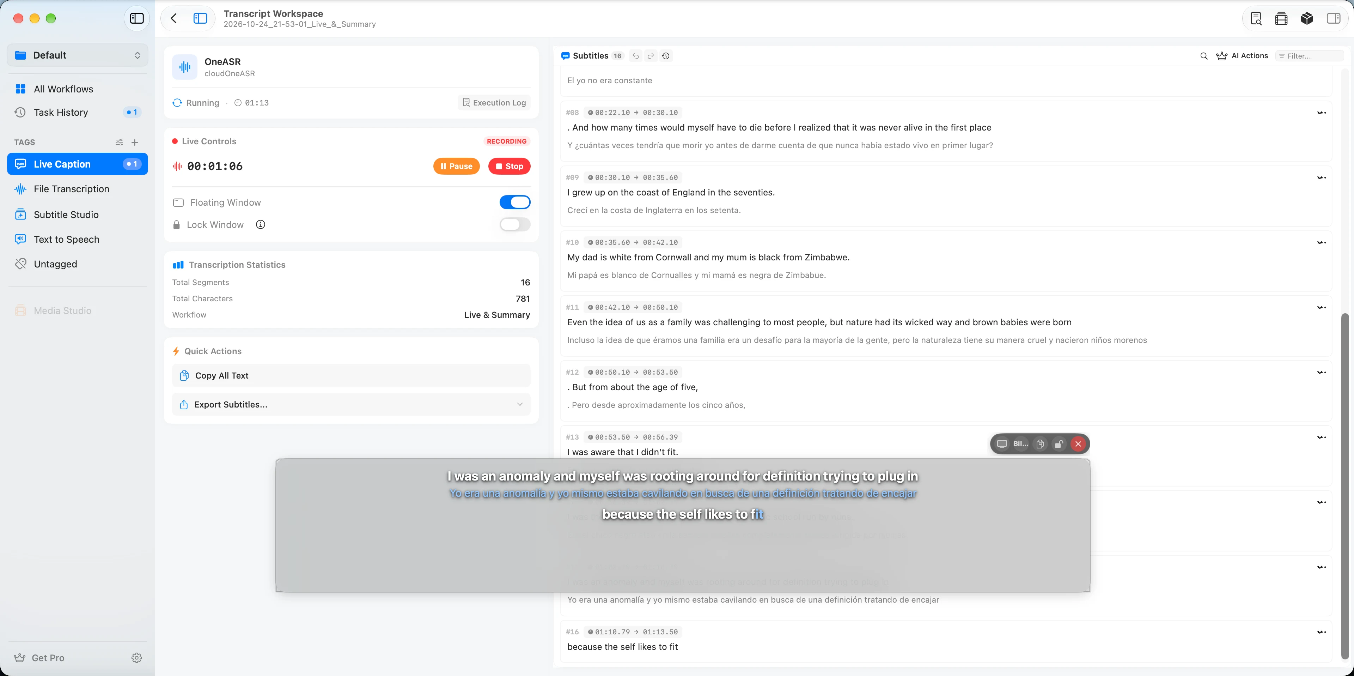Click timestamp 00:30.10 → 00:35.60 of subtitle #09
This screenshot has height=676, width=1354.
[633, 178]
